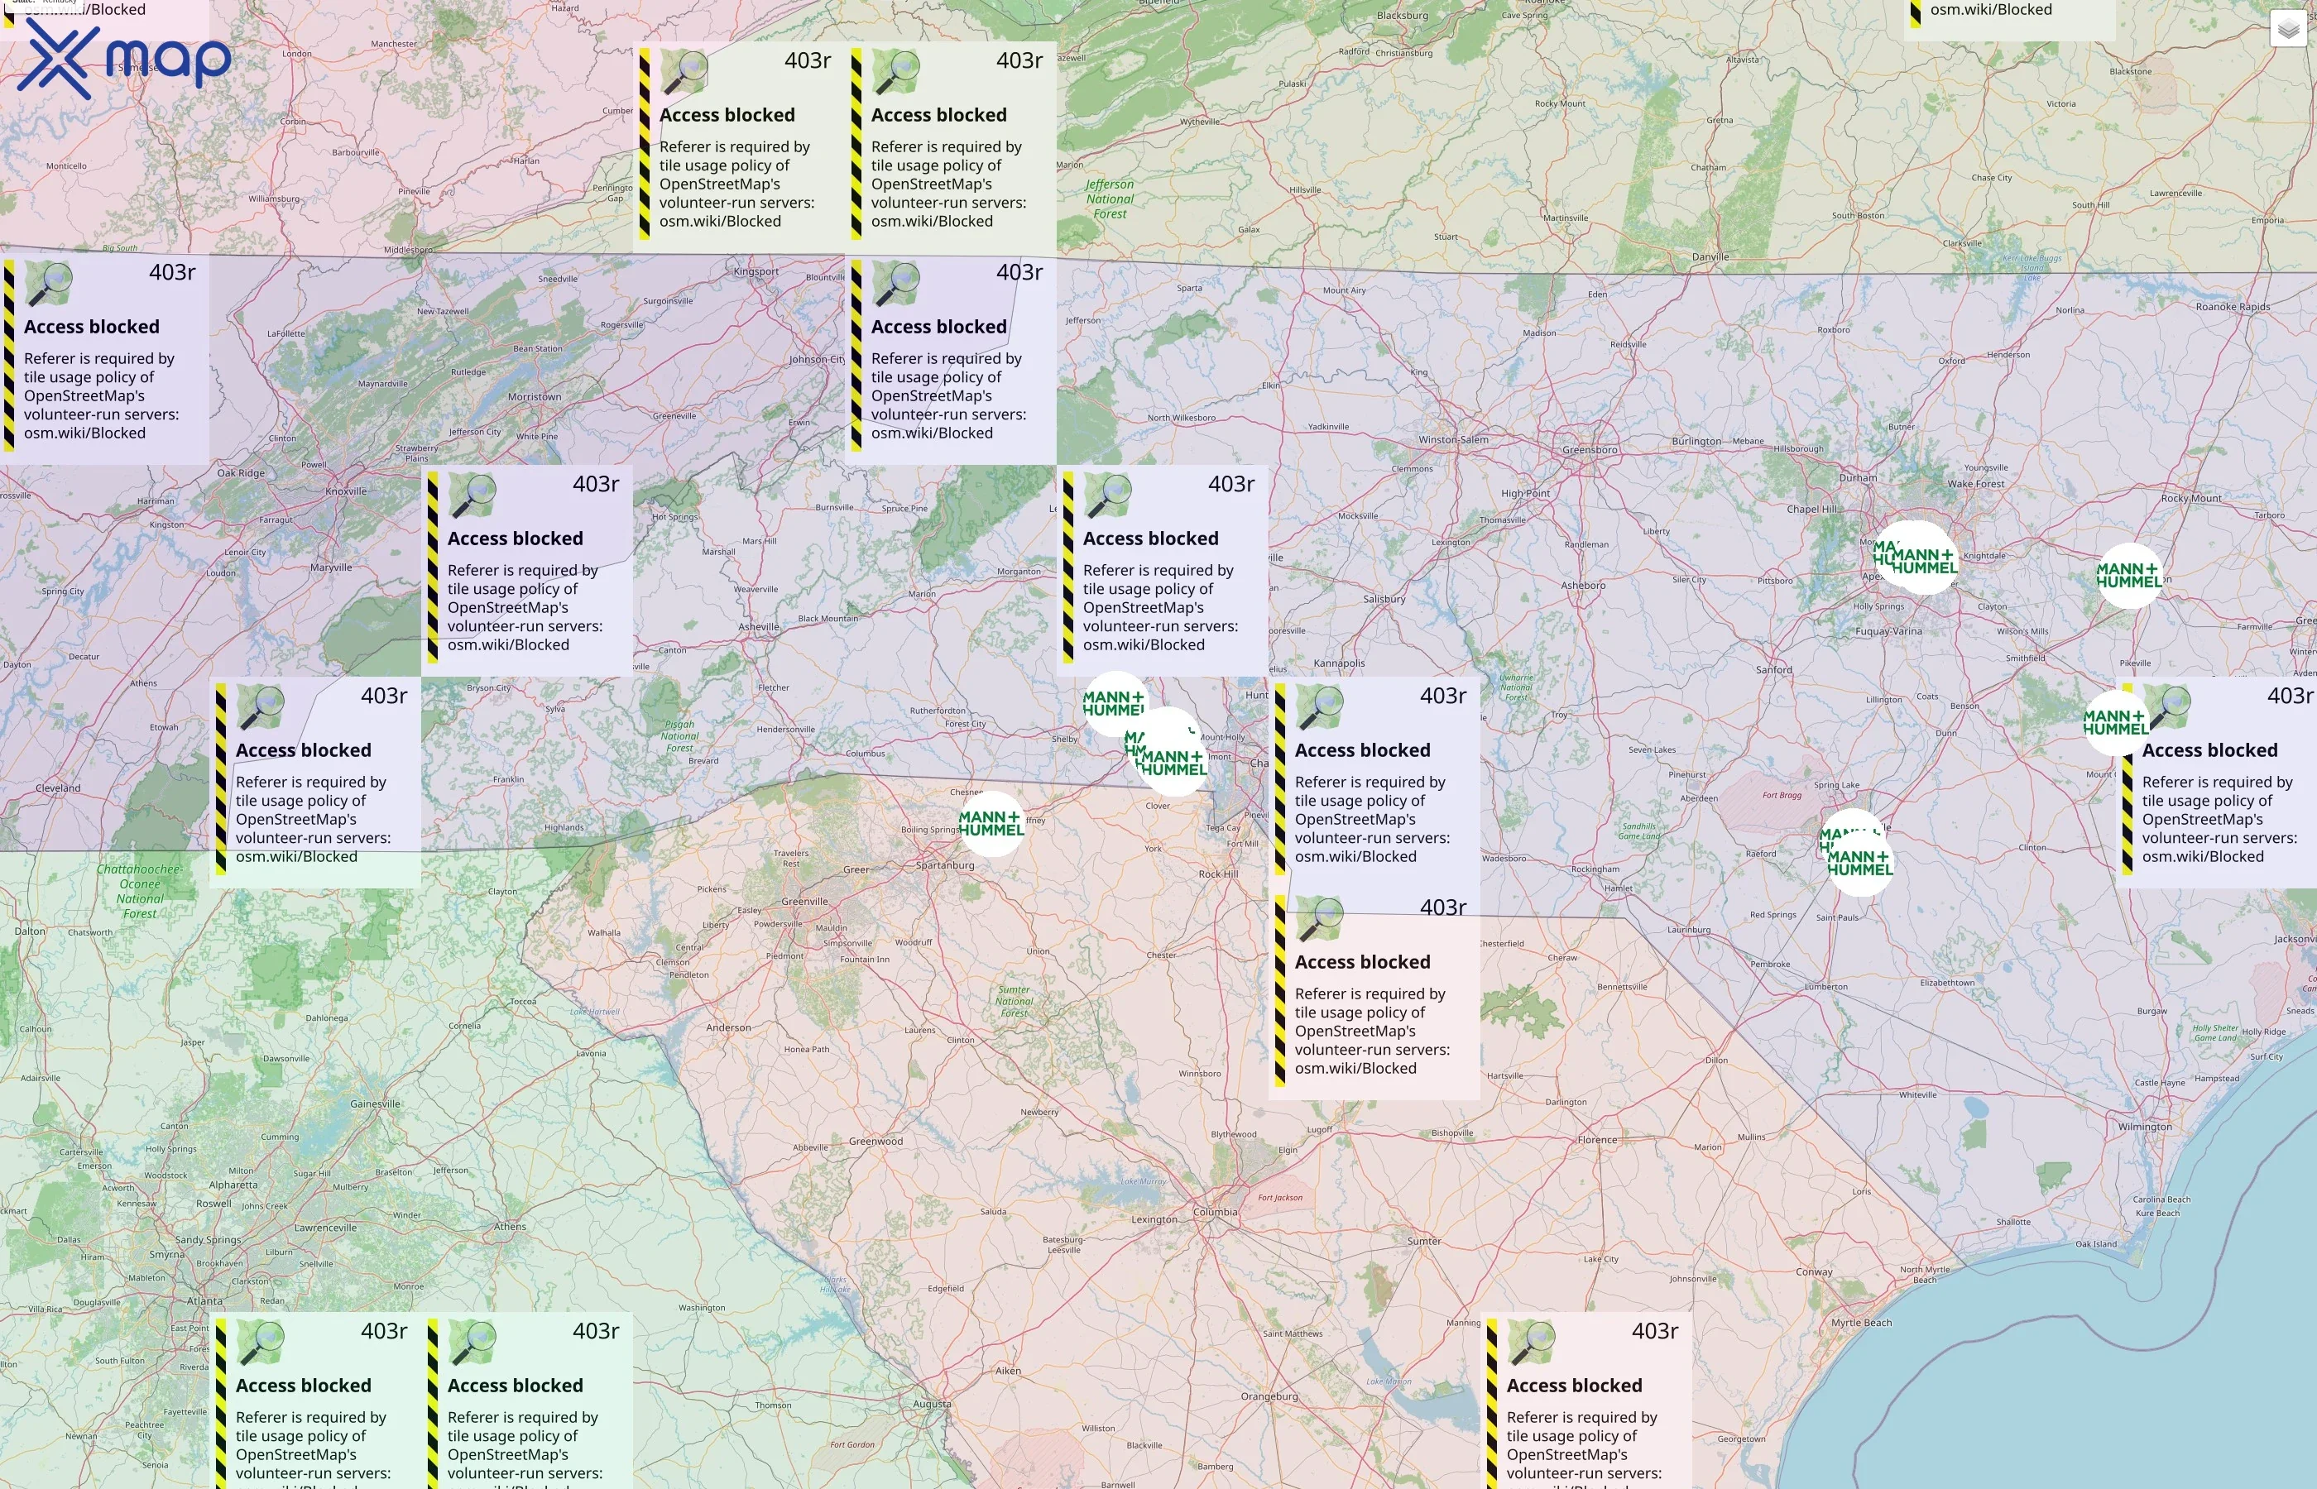Click the High Point label
Viewport: 2317px width, 1489px height.
tap(1525, 493)
